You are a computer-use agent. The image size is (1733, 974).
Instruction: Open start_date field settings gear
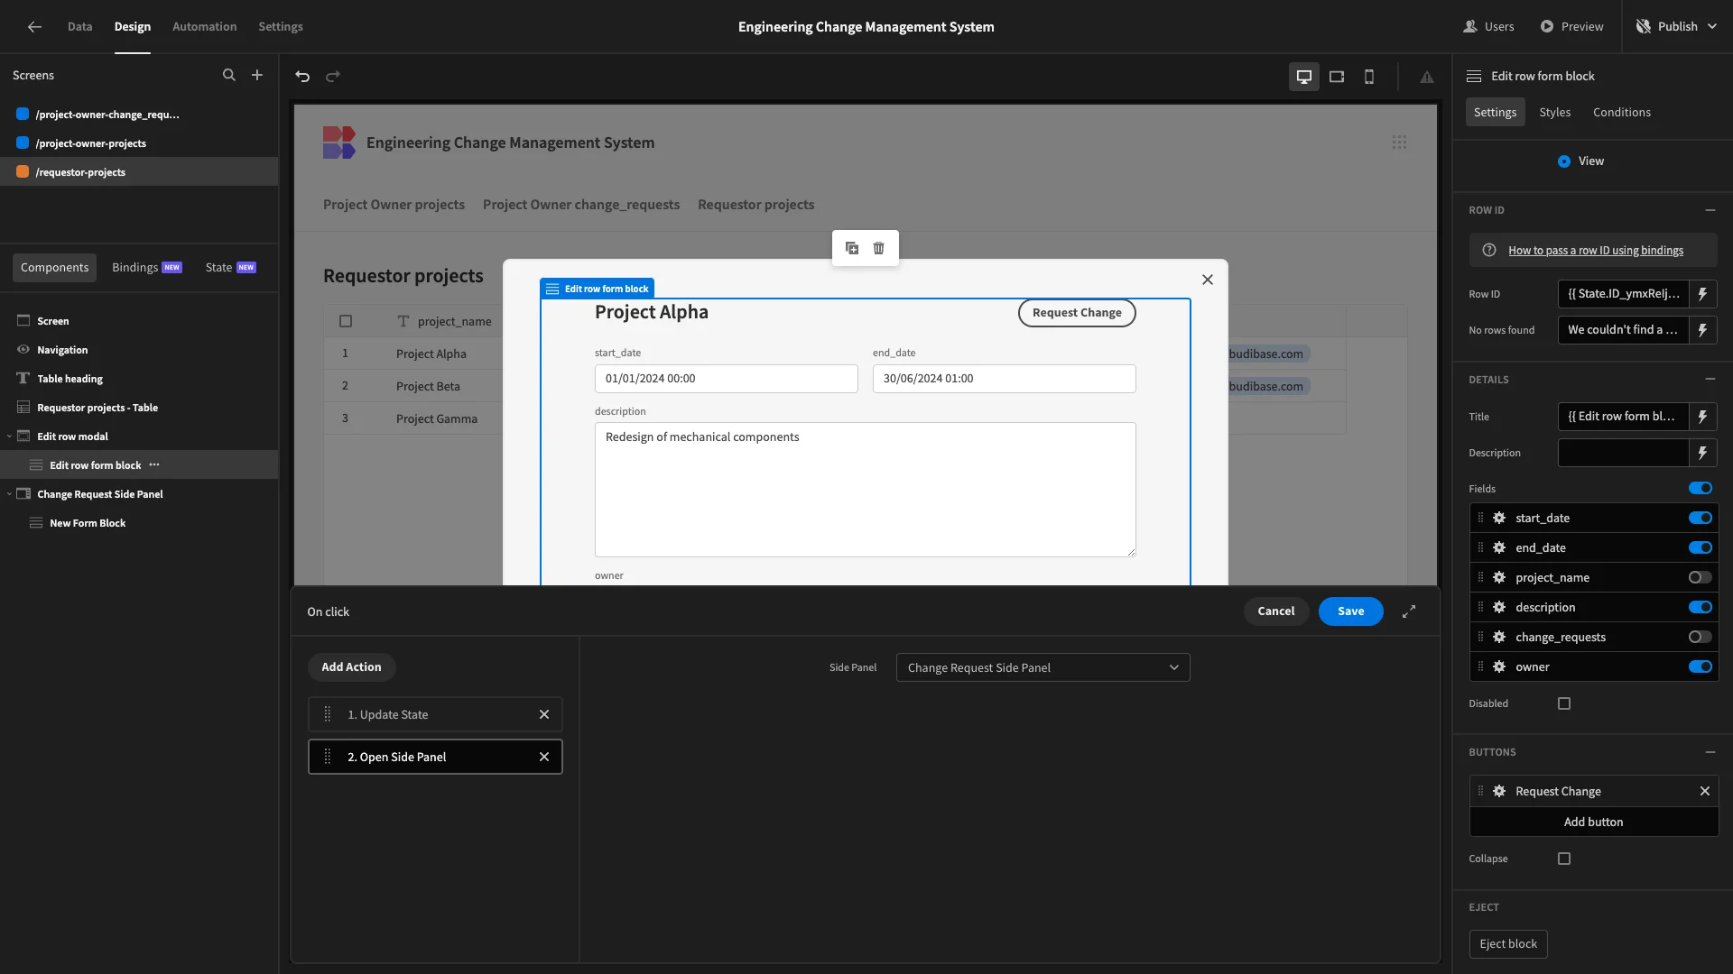click(x=1499, y=518)
